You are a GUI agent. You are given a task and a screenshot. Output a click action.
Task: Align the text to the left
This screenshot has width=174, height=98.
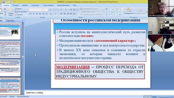pos(61,14)
